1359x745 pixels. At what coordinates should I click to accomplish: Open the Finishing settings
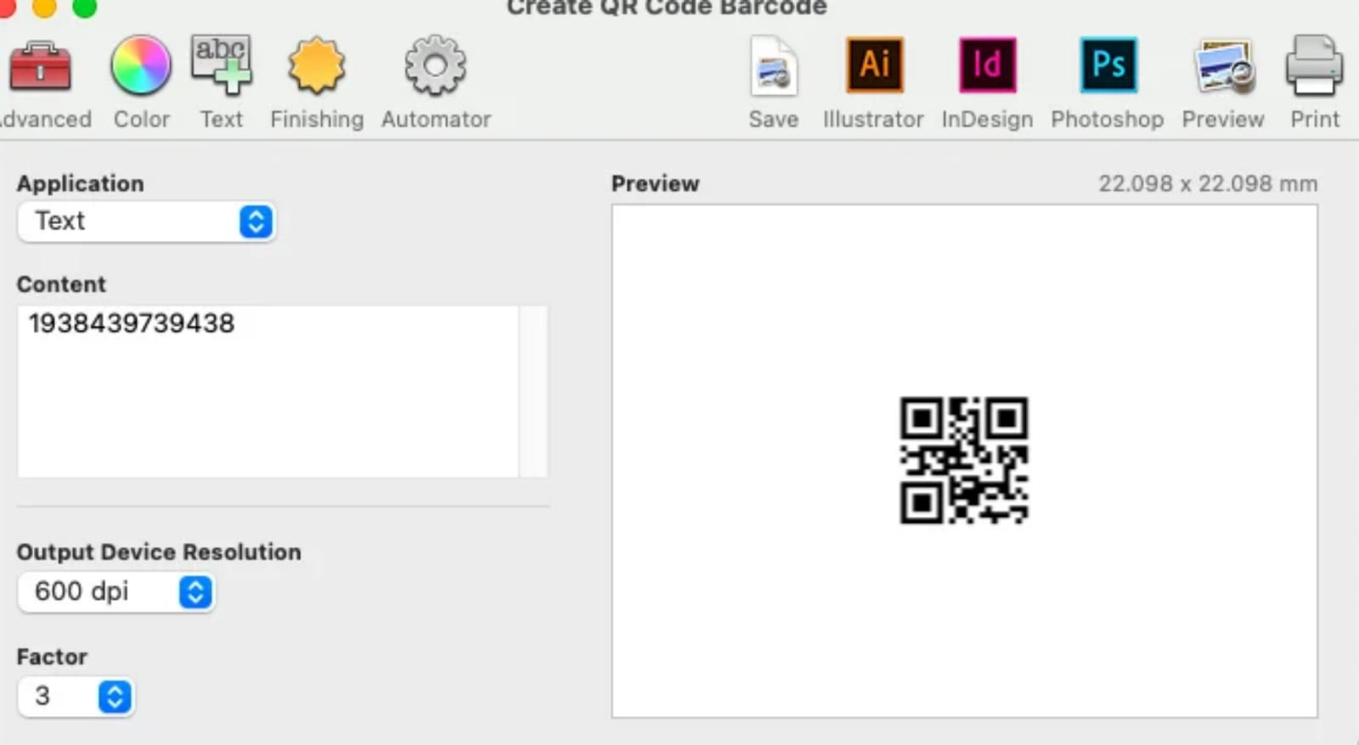point(316,66)
